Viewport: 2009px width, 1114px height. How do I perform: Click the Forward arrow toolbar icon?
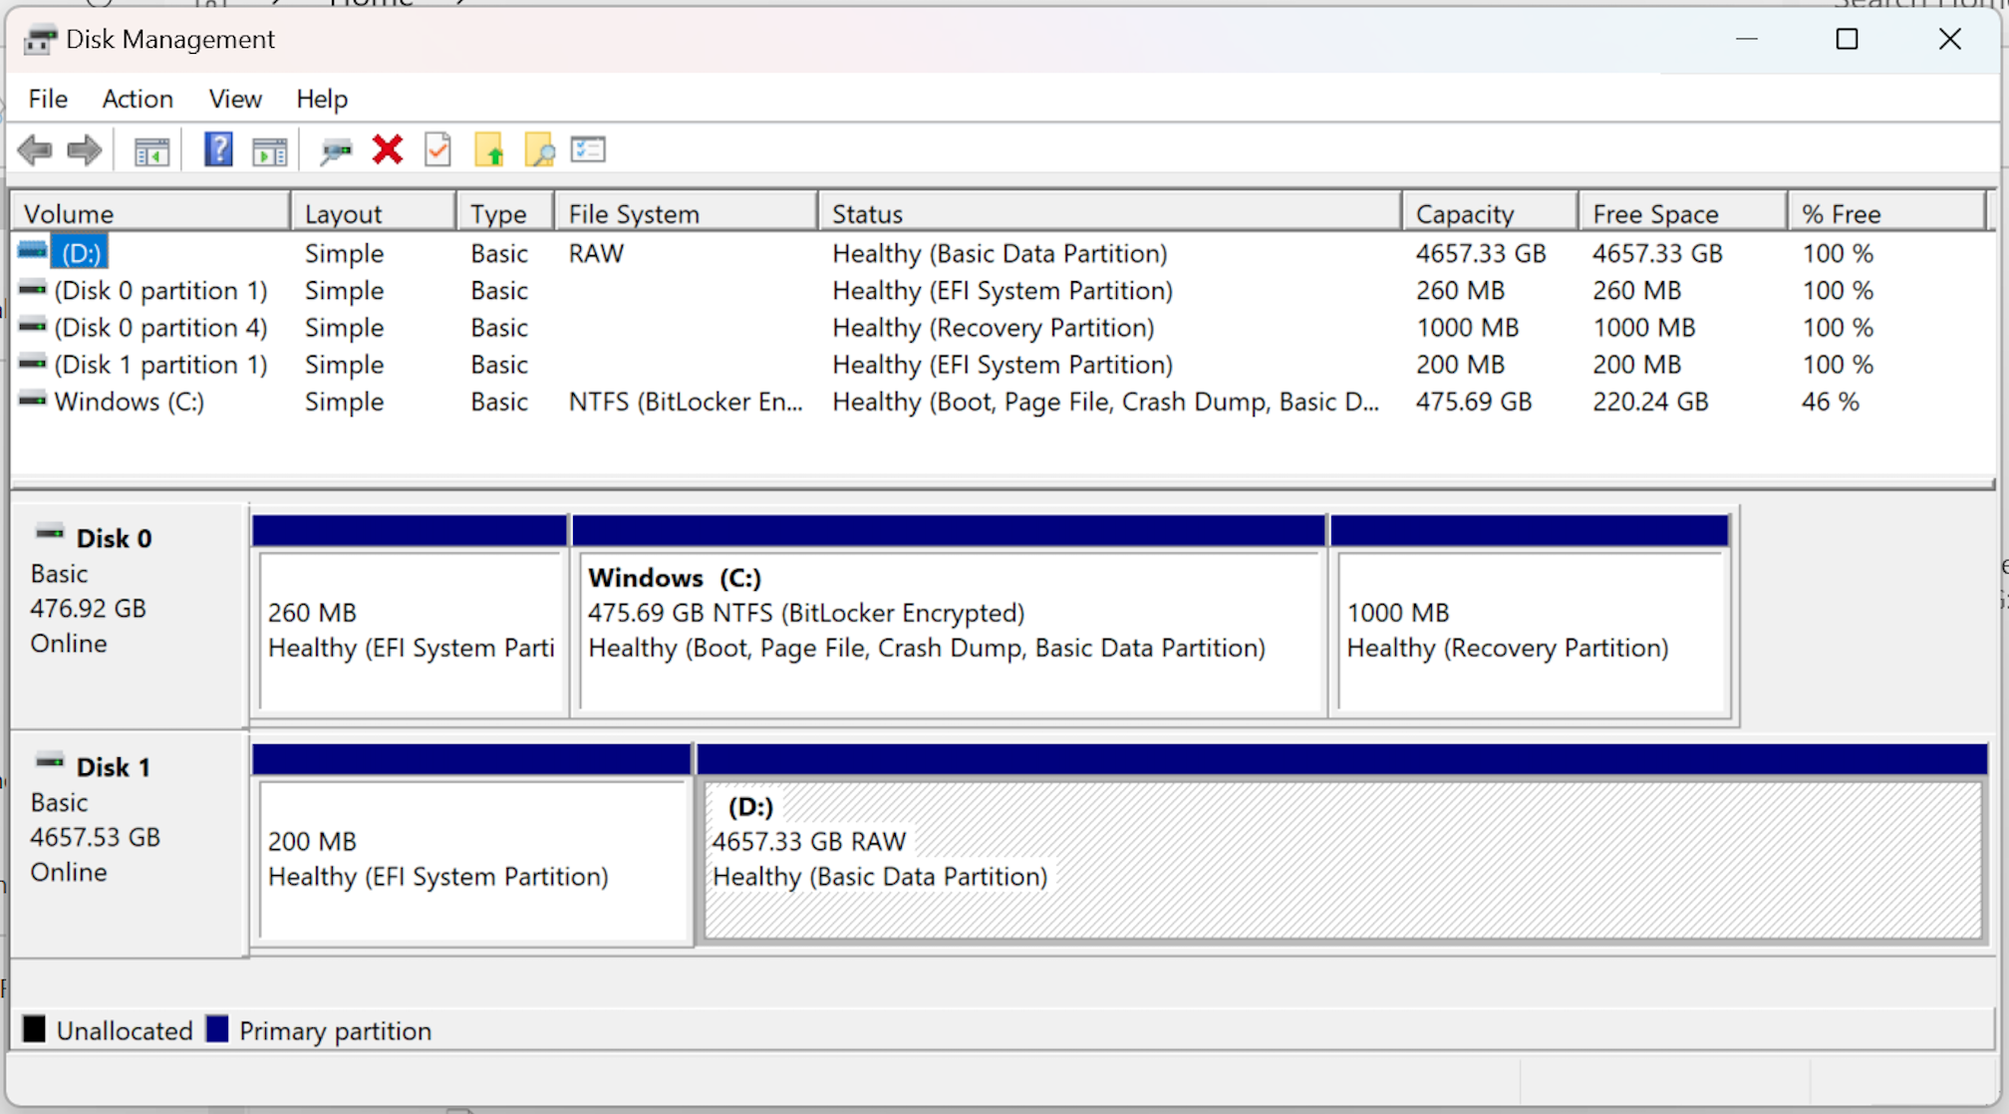pyautogui.click(x=85, y=150)
